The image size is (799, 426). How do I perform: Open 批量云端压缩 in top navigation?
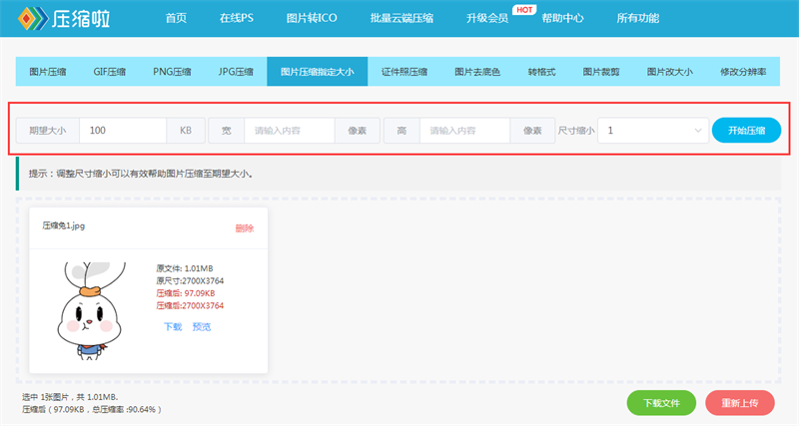point(401,18)
